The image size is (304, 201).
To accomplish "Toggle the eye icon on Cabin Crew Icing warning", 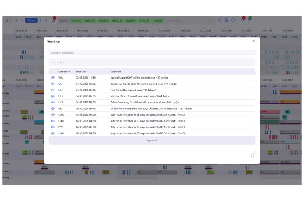I will pos(53,102).
